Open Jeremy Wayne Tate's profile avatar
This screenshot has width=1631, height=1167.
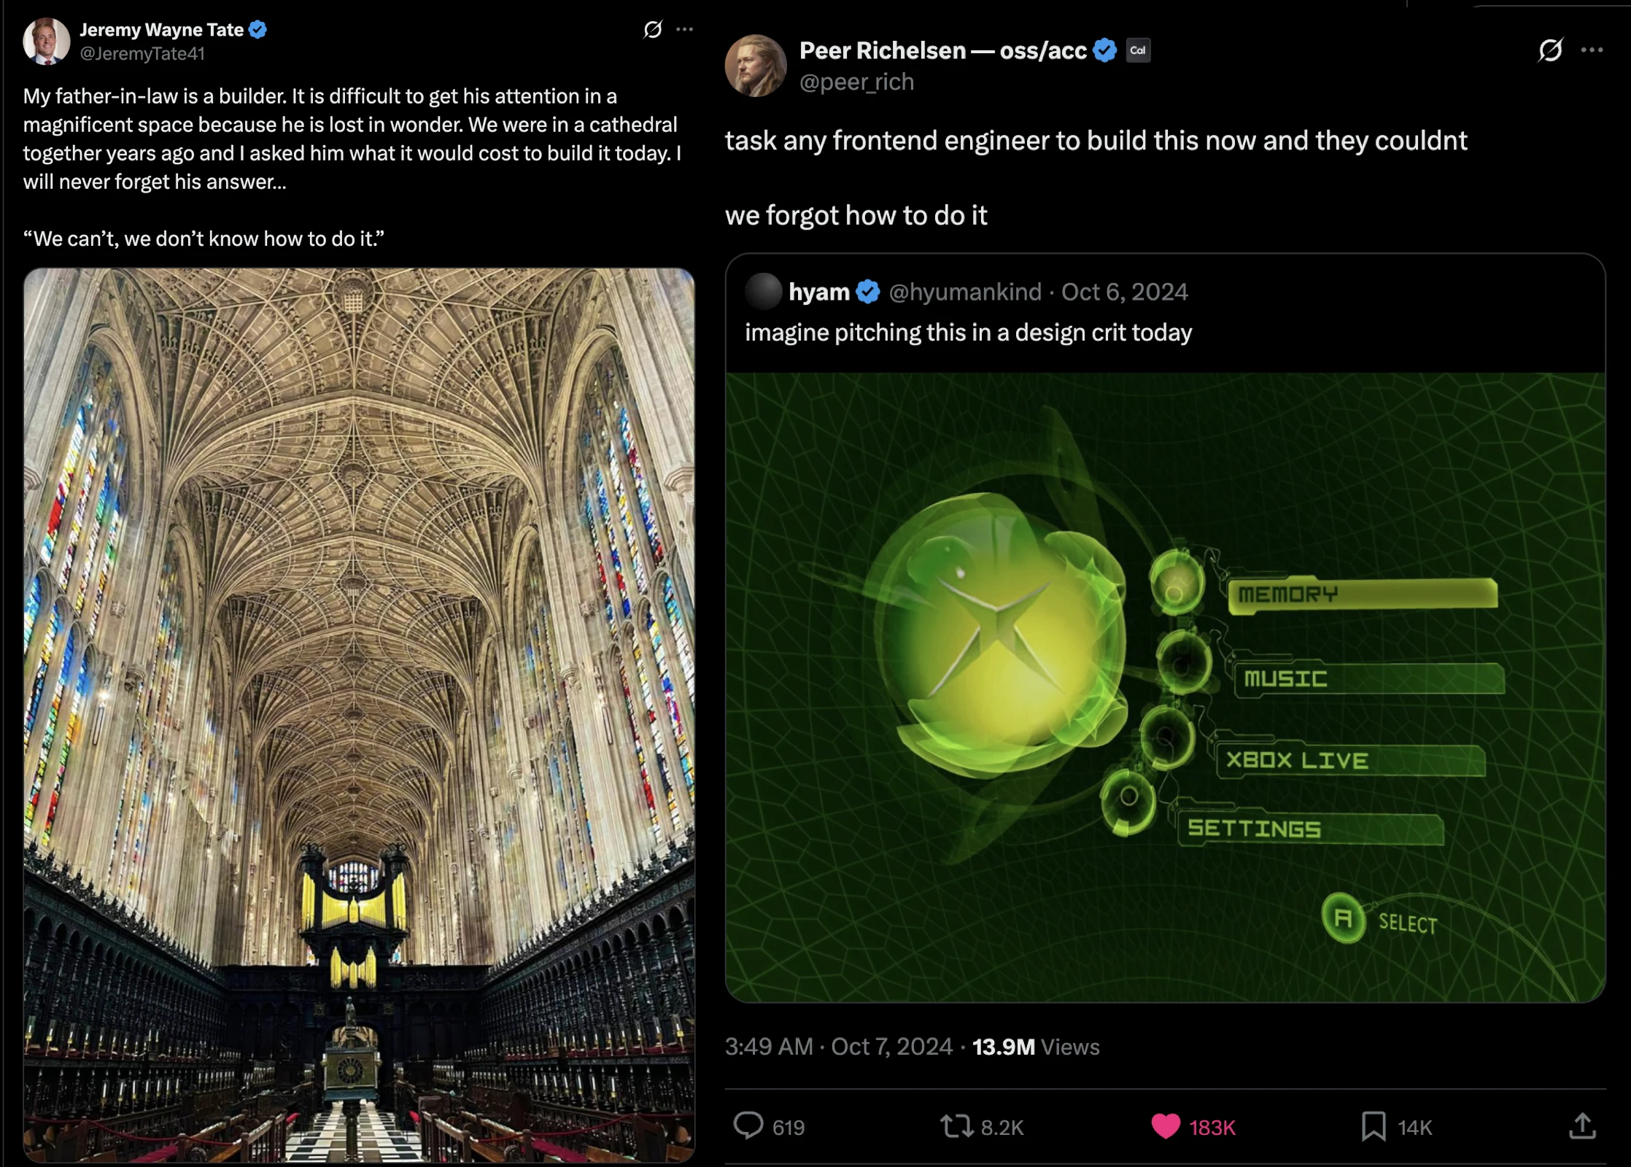[47, 41]
